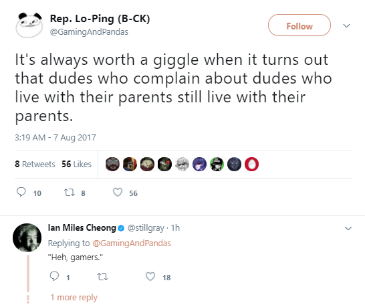
Task: Retweet Ian Miles Cheong's reply
Action: (x=102, y=277)
